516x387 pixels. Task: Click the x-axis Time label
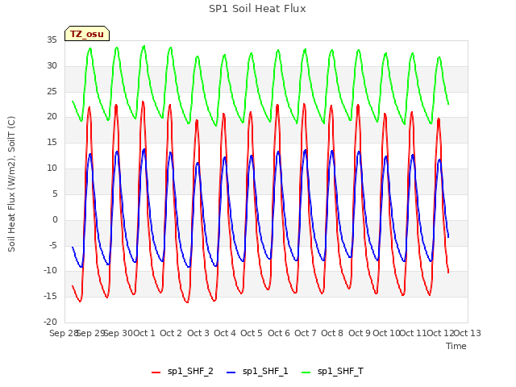coord(456,346)
